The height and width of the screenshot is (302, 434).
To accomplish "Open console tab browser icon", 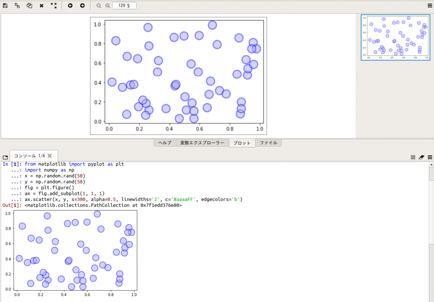I will (x=5, y=158).
